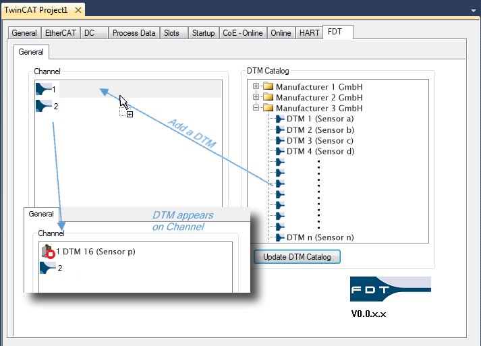Screen dimensions: 481x346
Task: Select channel 2 icon in upper Channel list
Action: pos(44,106)
